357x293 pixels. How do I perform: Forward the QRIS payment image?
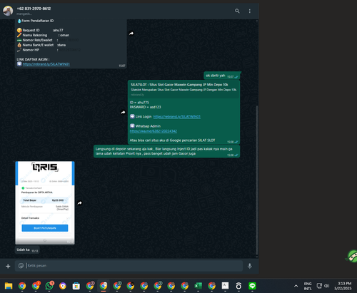80,203
